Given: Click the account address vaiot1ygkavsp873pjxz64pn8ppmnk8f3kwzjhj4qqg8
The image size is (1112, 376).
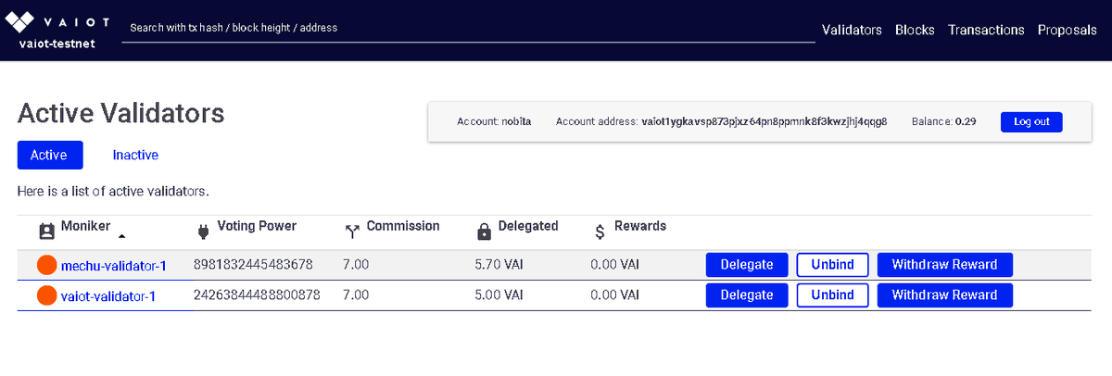Looking at the screenshot, I should (x=764, y=122).
